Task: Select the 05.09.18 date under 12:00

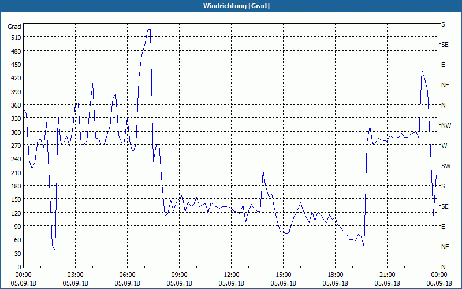Action: click(232, 283)
